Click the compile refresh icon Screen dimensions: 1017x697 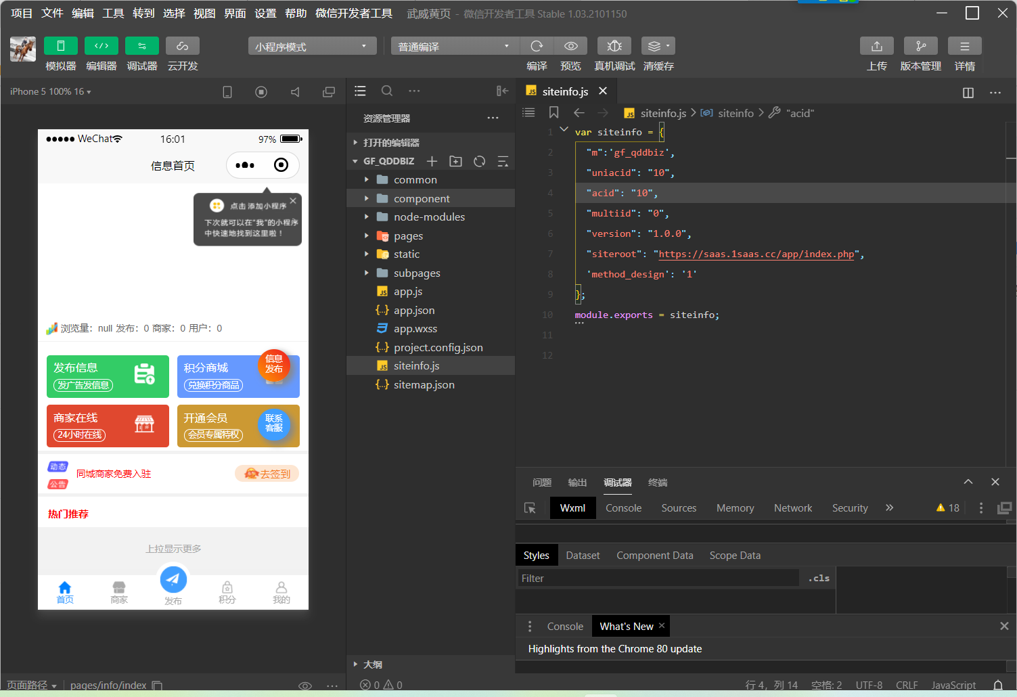537,45
